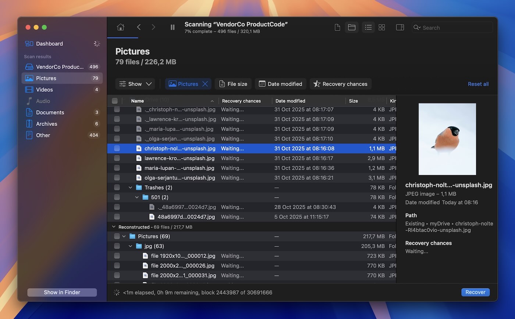Switch to grid view of scan results
Image resolution: width=515 pixels, height=319 pixels.
tap(382, 27)
